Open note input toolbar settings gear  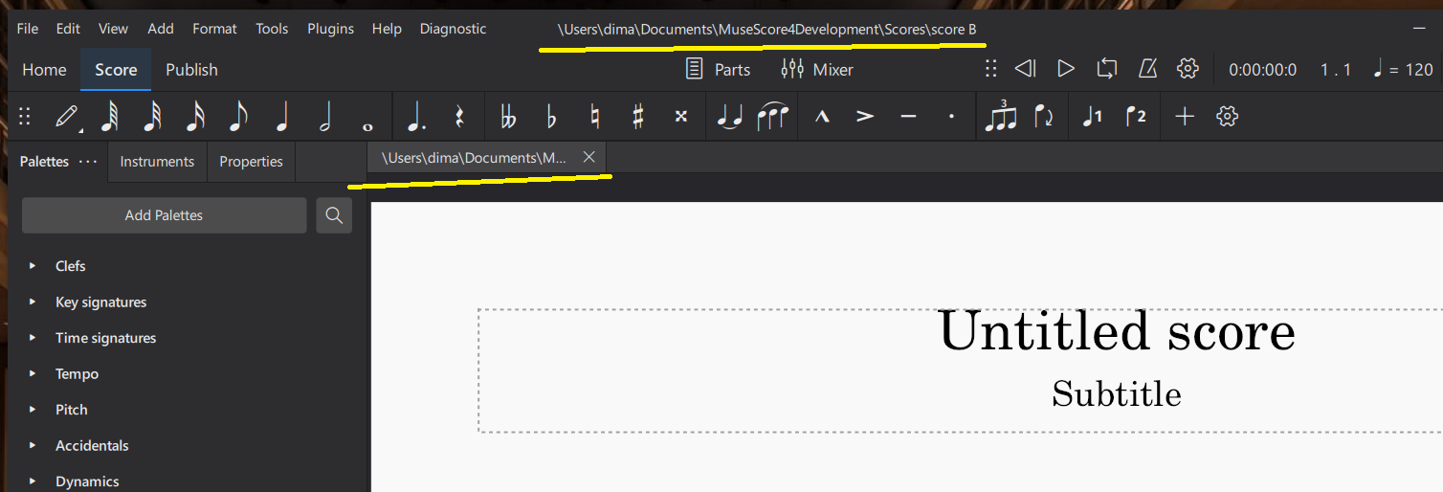coord(1228,117)
